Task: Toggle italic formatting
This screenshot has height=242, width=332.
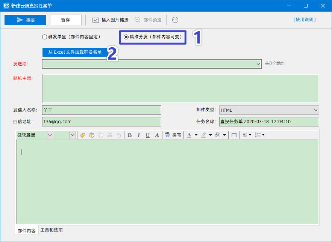Action: pos(139,135)
